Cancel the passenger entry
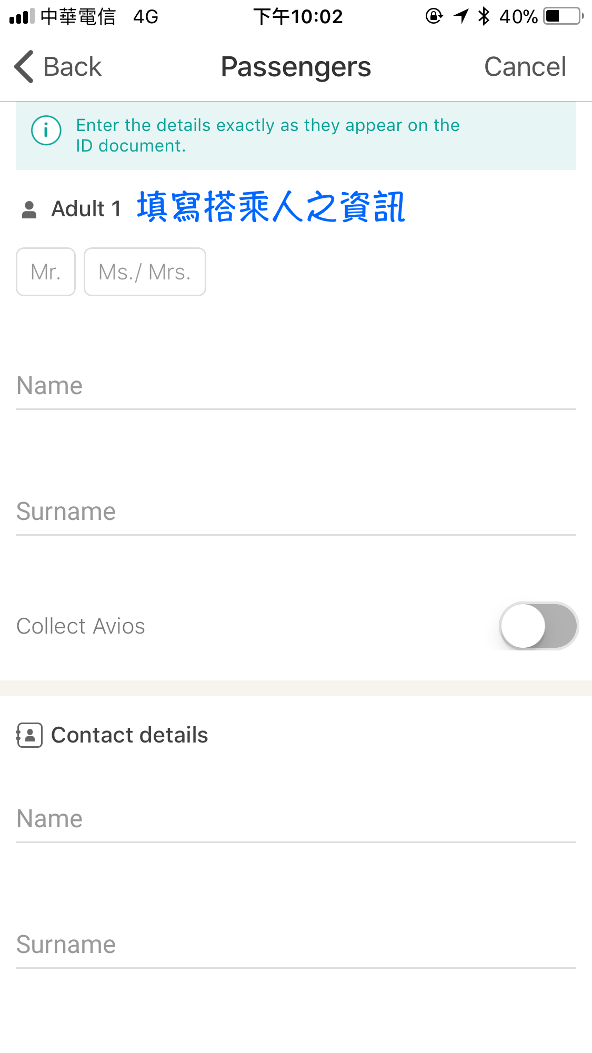 525,67
